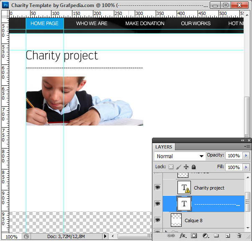Image resolution: width=252 pixels, height=241 pixels.
Task: Click the link layers icon
Action: coord(171,236)
